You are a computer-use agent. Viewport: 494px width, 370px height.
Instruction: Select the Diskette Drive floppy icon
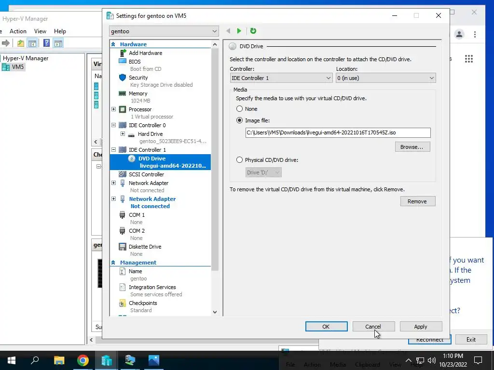[123, 247]
